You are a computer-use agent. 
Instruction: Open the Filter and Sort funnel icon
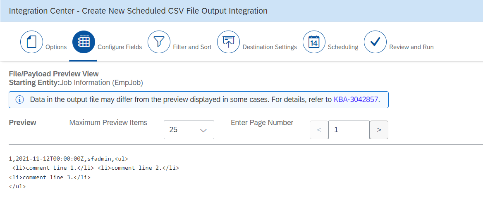(x=159, y=42)
